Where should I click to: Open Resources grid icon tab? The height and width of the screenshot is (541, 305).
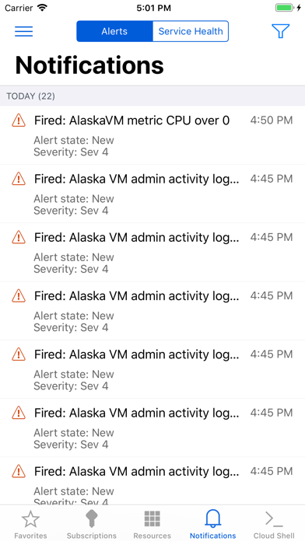coord(152,519)
